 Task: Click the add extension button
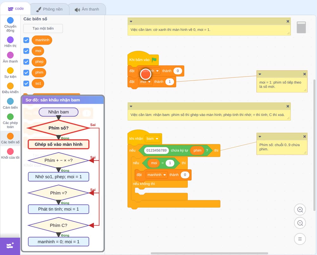click(10, 246)
